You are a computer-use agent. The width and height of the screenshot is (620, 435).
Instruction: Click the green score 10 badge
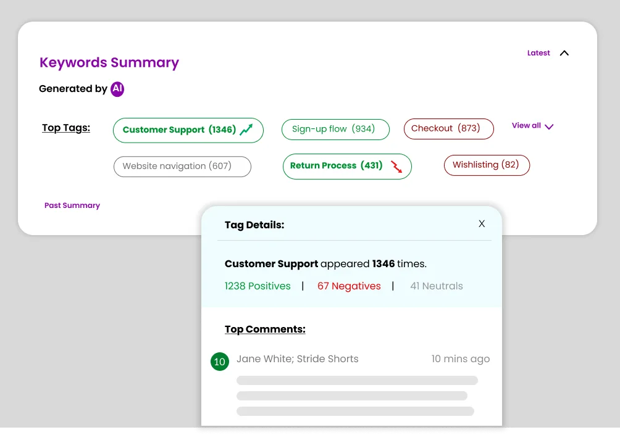[x=220, y=362]
